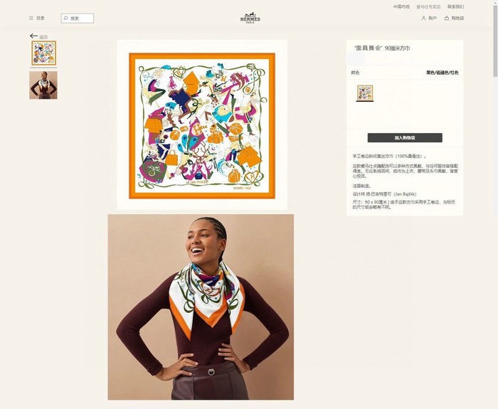Click the 搜索 search input field
This screenshot has width=498, height=409.
coord(77,18)
